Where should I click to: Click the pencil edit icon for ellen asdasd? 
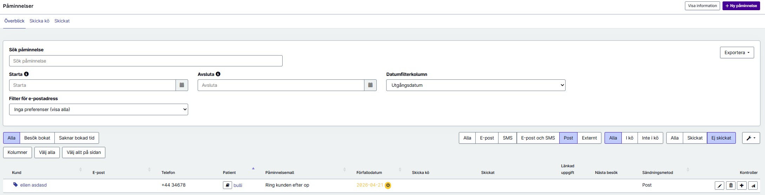coord(719,186)
